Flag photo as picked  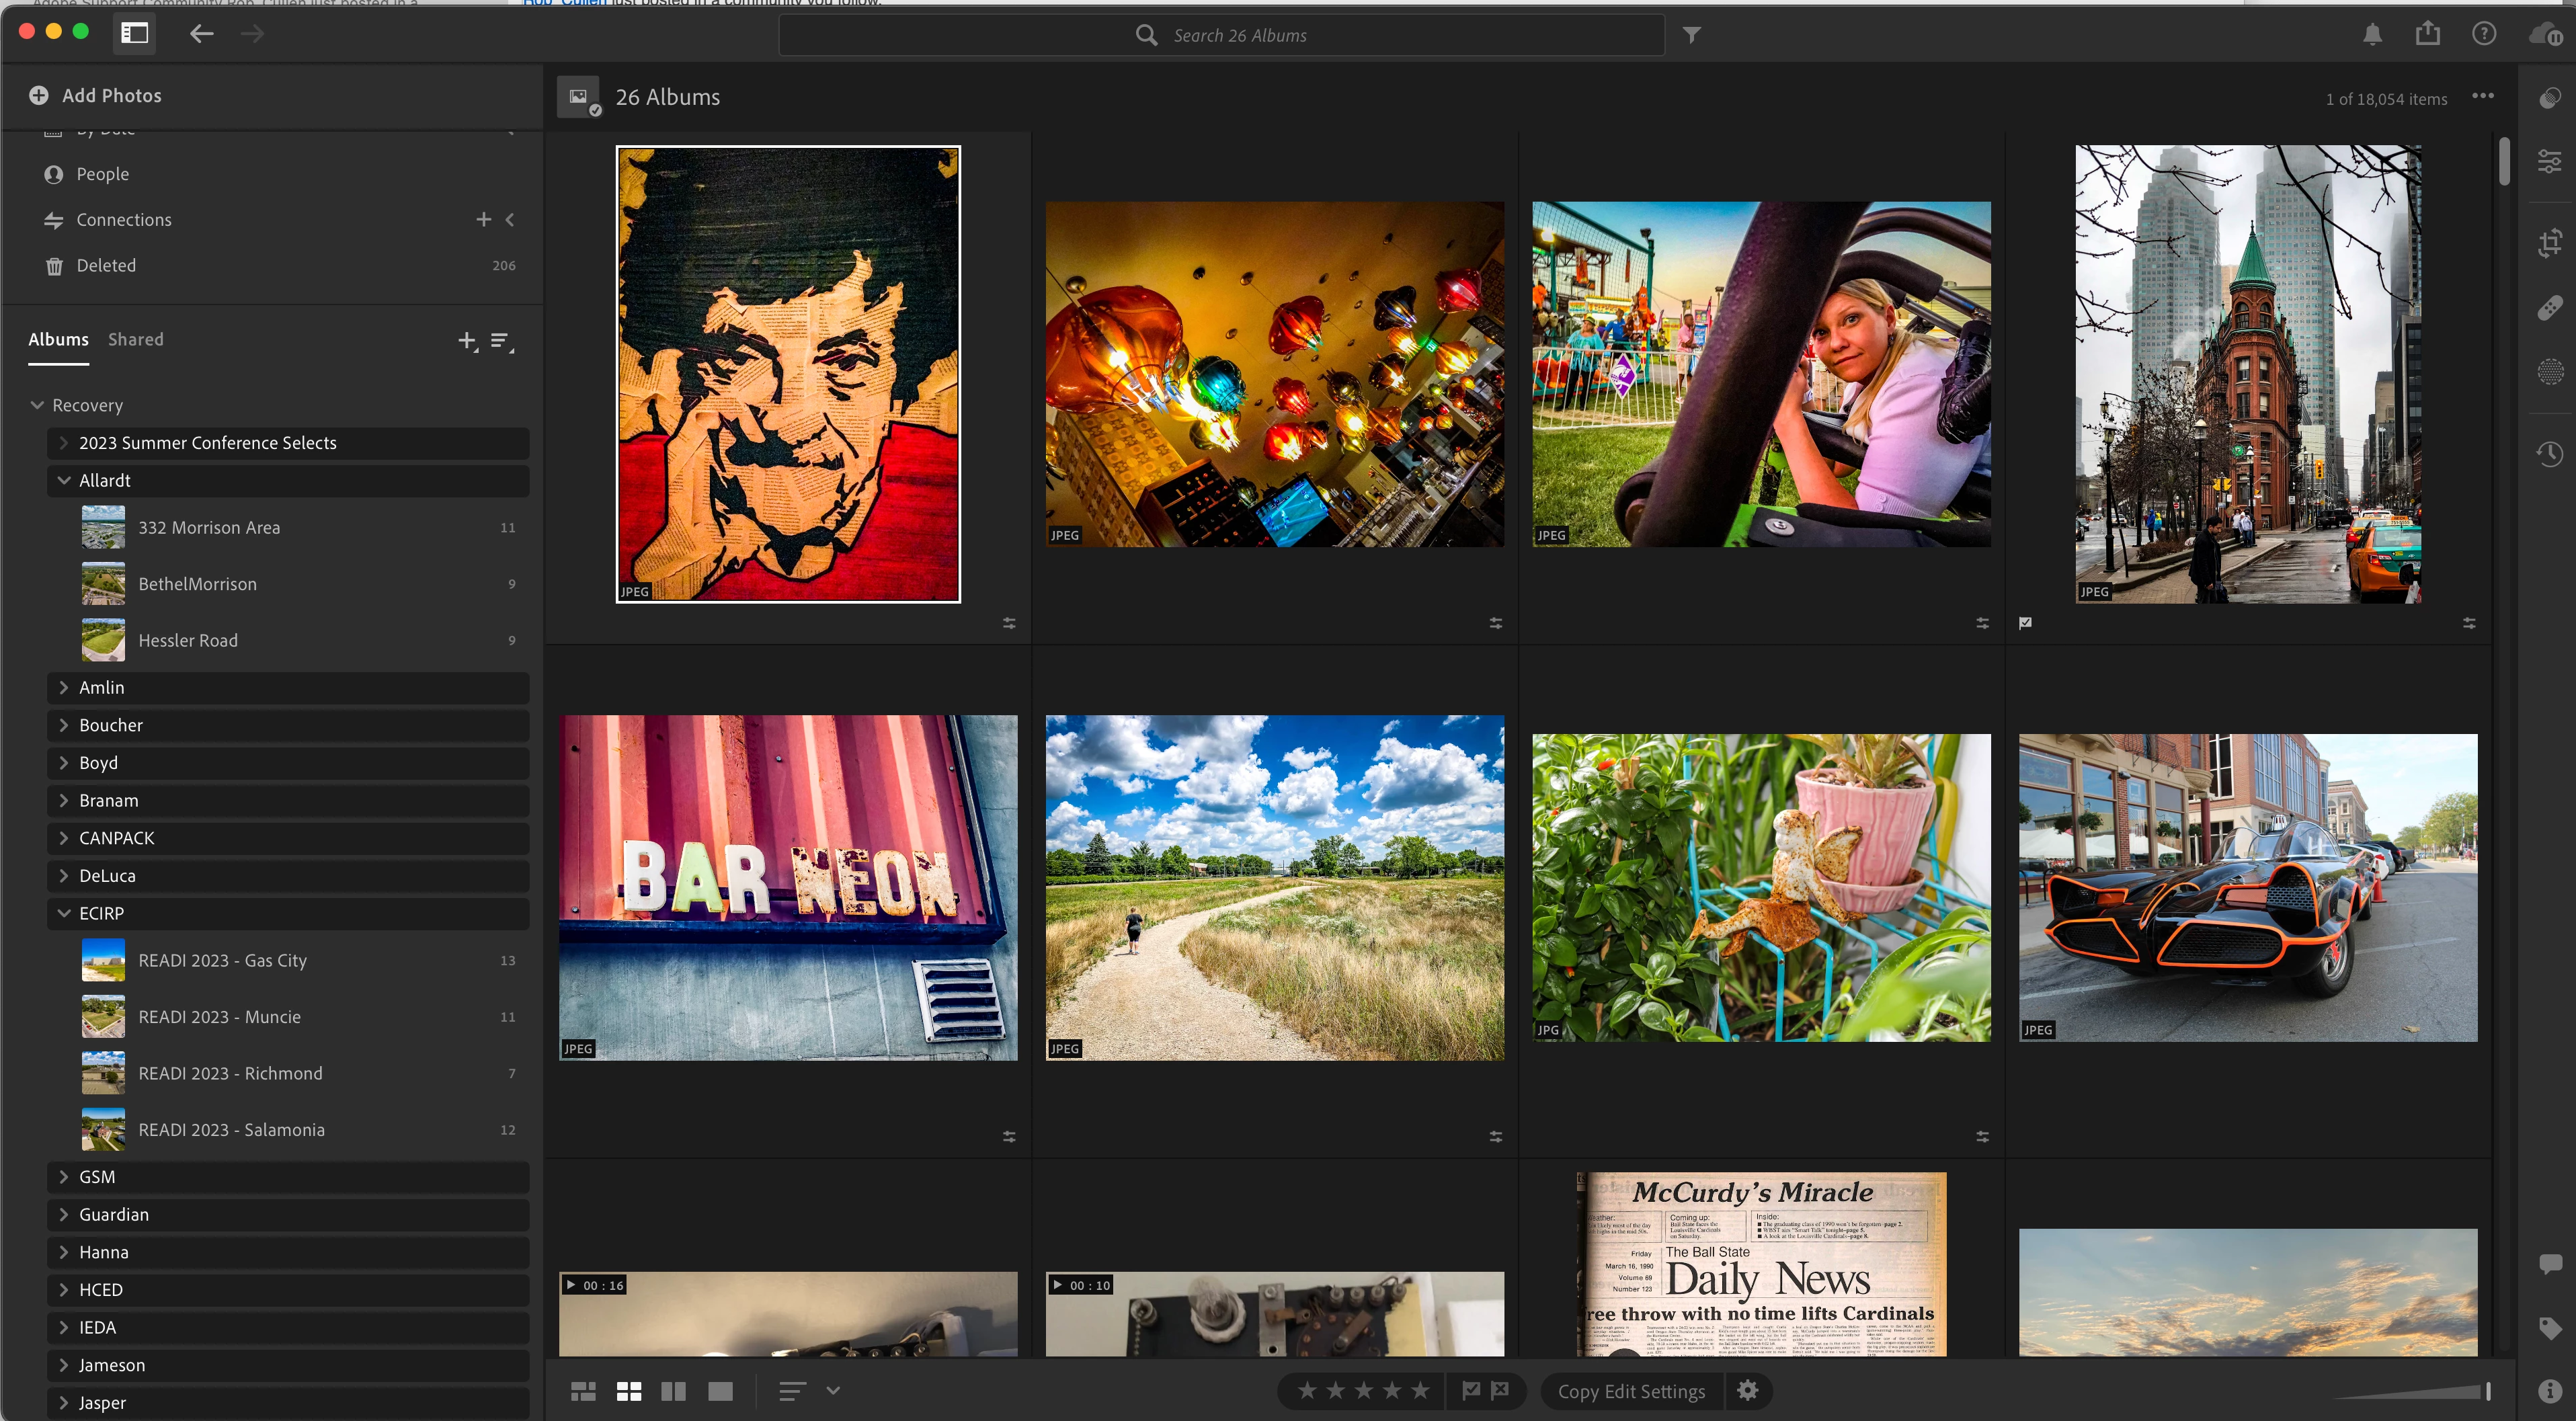(x=1471, y=1390)
